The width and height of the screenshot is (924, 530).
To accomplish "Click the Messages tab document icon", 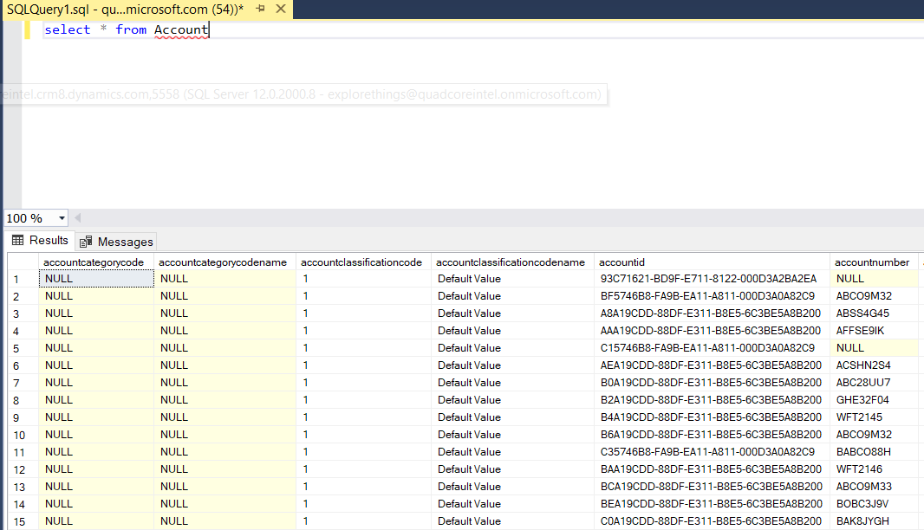I will tap(84, 240).
